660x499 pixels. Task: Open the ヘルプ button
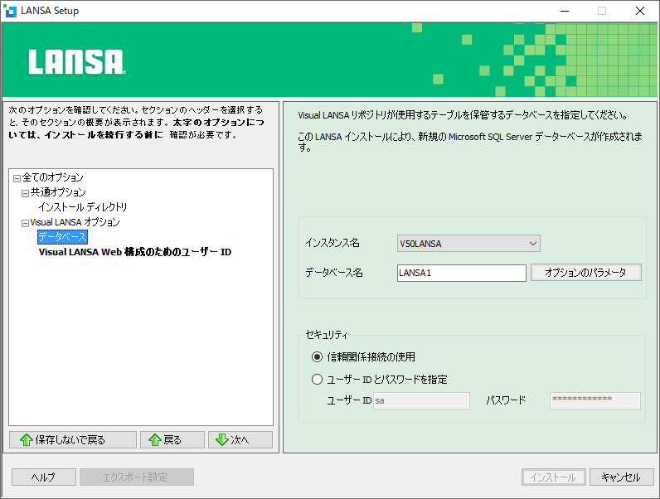tap(44, 477)
